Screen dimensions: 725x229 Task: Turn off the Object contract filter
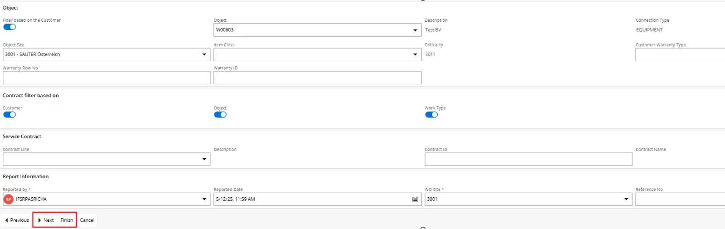(x=220, y=114)
